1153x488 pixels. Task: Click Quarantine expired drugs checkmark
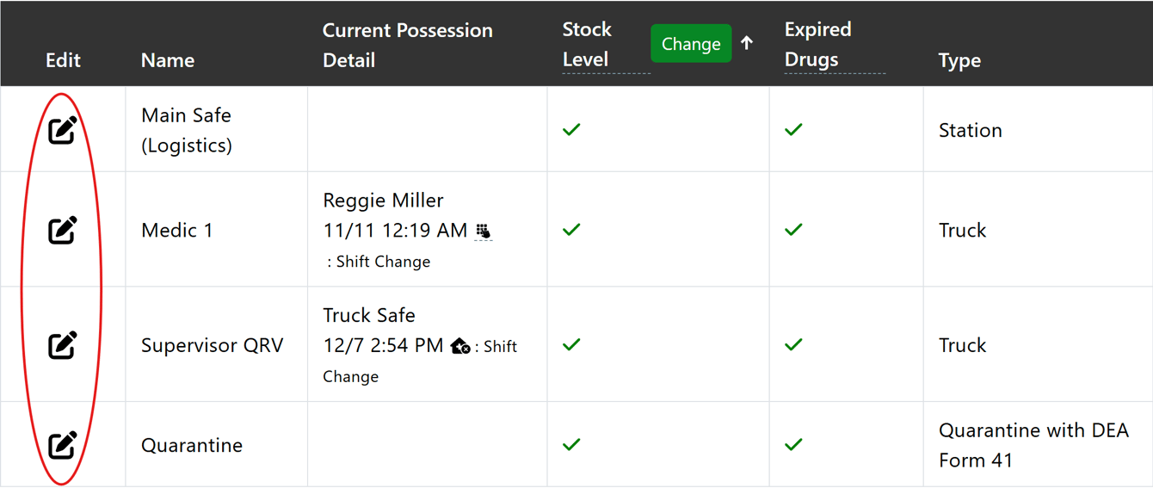[793, 445]
